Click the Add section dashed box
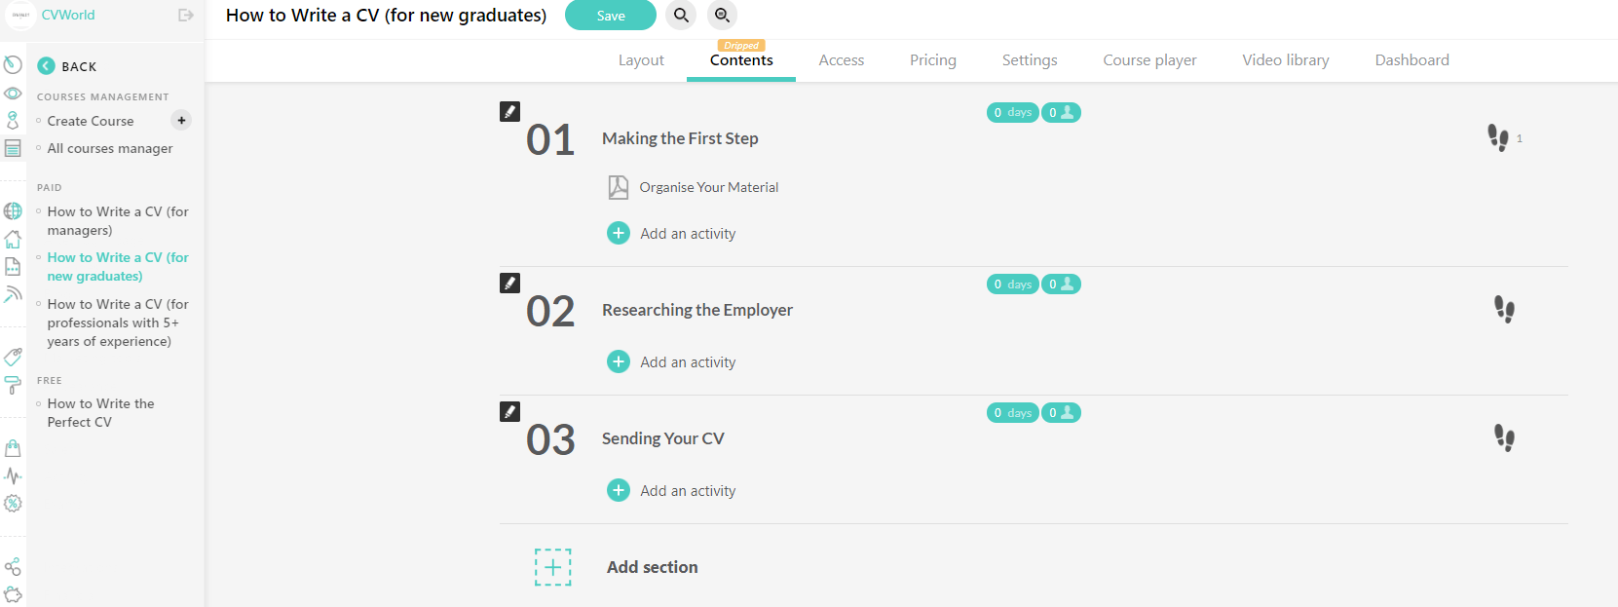This screenshot has width=1618, height=607. pyautogui.click(x=552, y=567)
